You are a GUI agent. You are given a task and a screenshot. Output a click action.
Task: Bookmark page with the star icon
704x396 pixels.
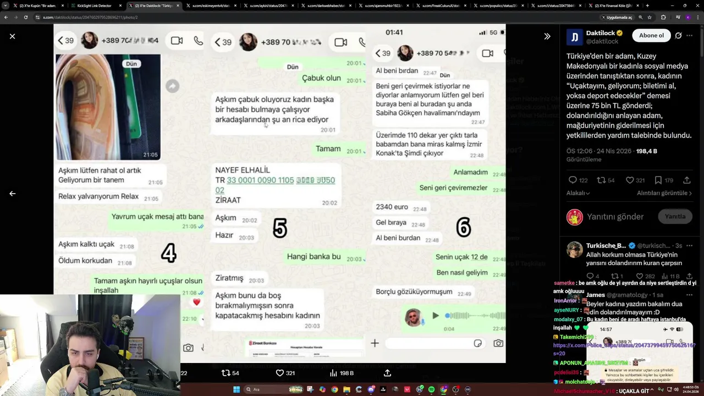point(650,17)
